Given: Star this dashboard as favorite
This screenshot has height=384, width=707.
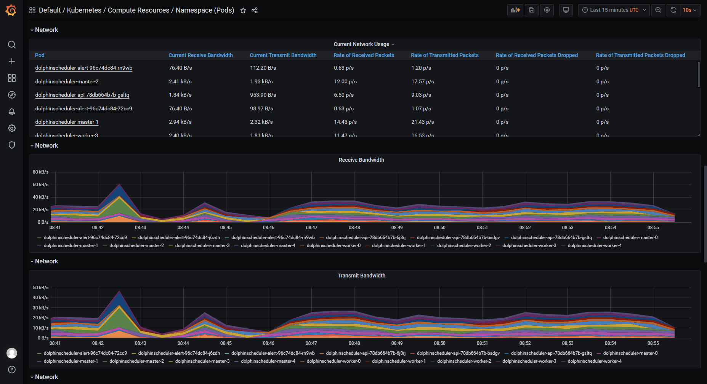Looking at the screenshot, I should pos(243,10).
